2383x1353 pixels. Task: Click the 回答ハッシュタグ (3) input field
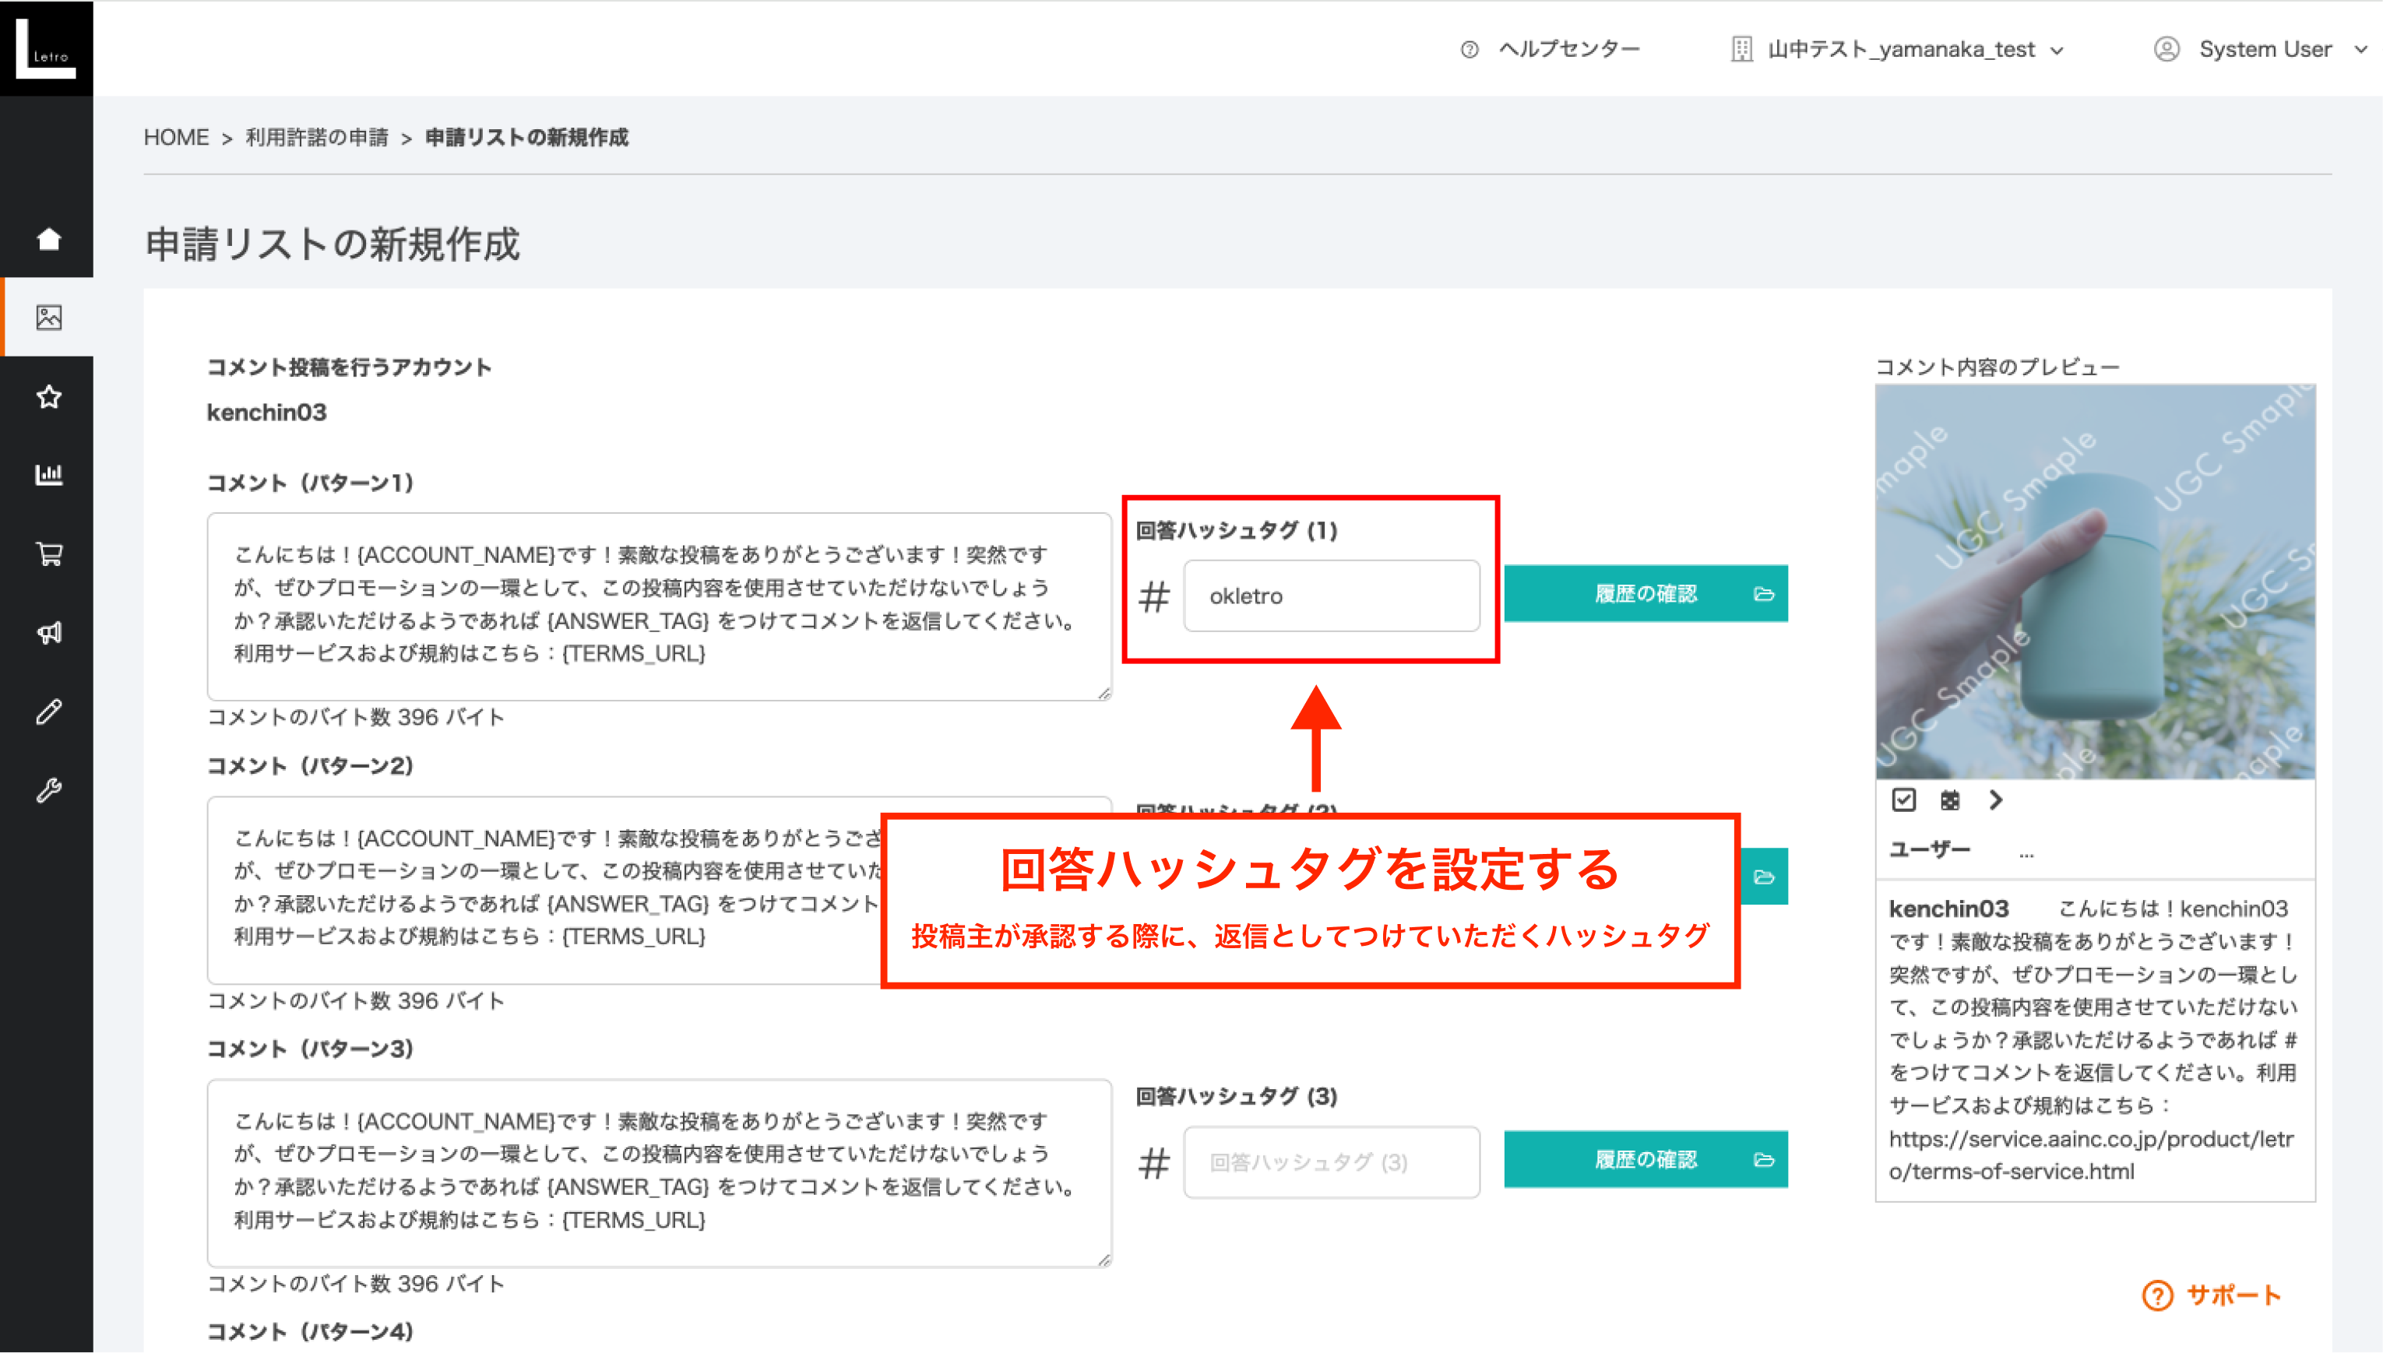click(x=1331, y=1162)
